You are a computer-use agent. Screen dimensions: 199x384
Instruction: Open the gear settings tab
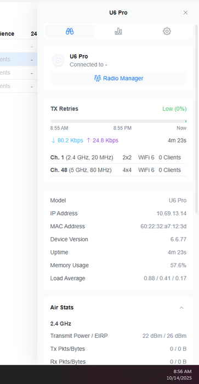point(167,31)
